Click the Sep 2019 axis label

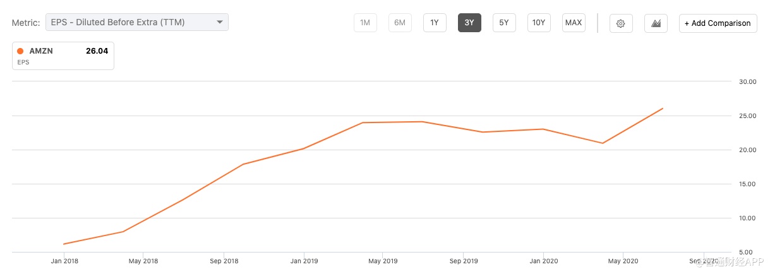coord(463,261)
